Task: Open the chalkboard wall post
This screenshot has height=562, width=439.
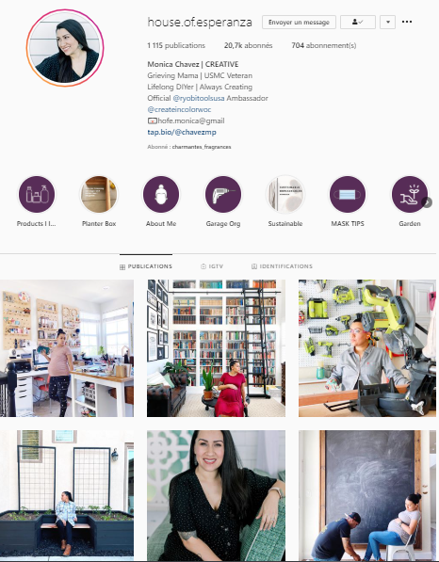Action: [x=367, y=495]
